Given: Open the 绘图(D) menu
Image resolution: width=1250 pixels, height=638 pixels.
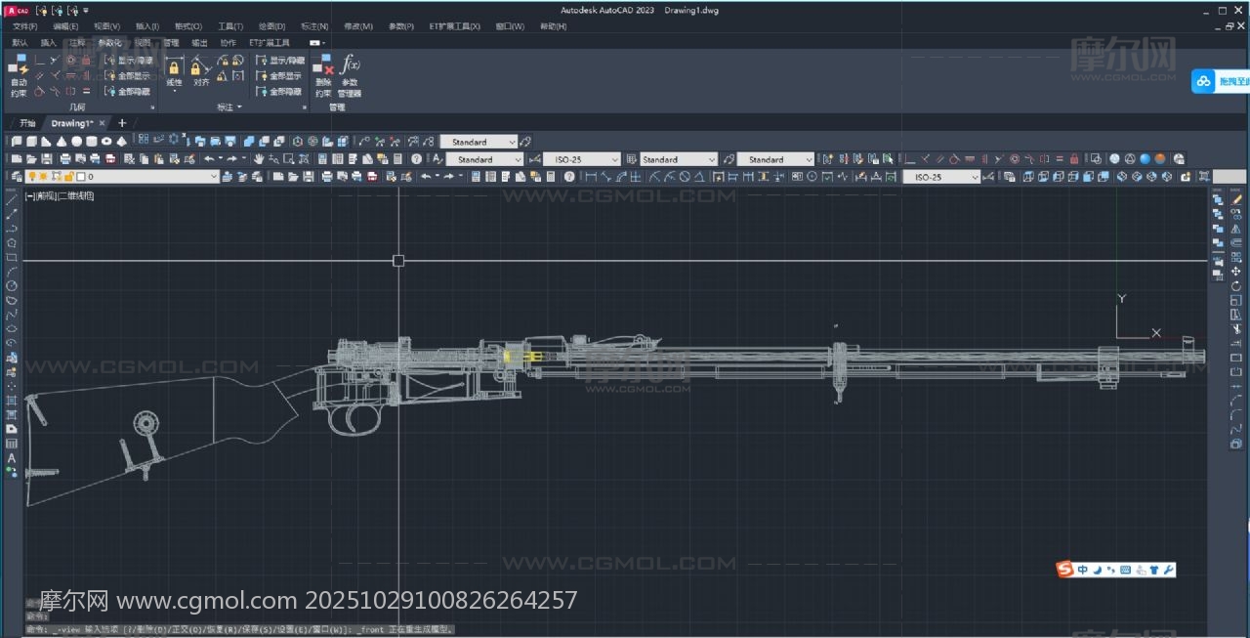Looking at the screenshot, I should pos(272,26).
